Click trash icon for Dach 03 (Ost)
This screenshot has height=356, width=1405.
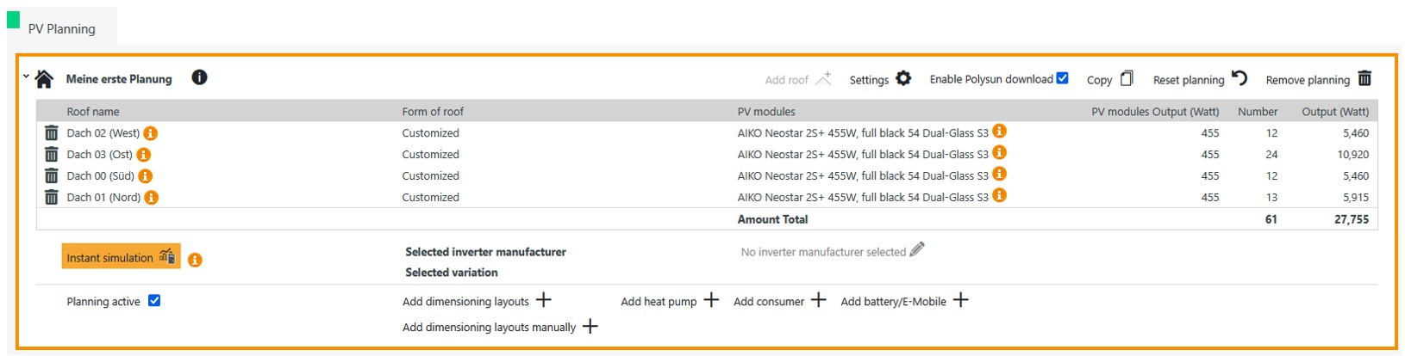tap(52, 155)
